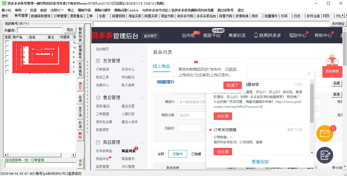This screenshot has height=176, width=347.
Task: Tick the first account row checkbox
Action: 7,43
